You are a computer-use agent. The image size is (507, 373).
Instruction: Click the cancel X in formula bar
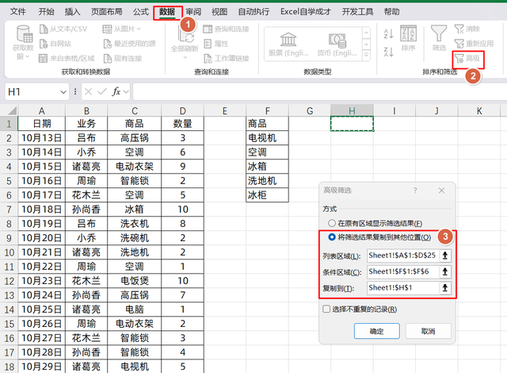click(88, 92)
